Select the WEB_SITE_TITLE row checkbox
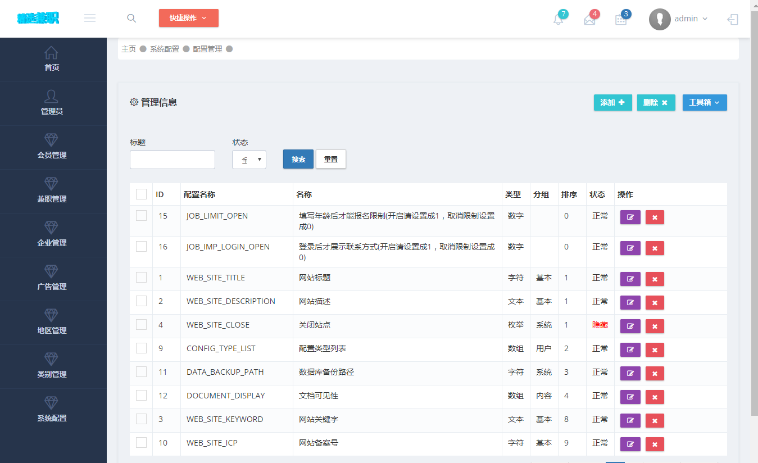The height and width of the screenshot is (463, 758). pyautogui.click(x=141, y=277)
